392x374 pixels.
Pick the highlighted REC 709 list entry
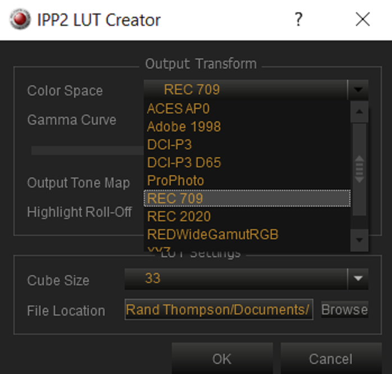coord(247,198)
